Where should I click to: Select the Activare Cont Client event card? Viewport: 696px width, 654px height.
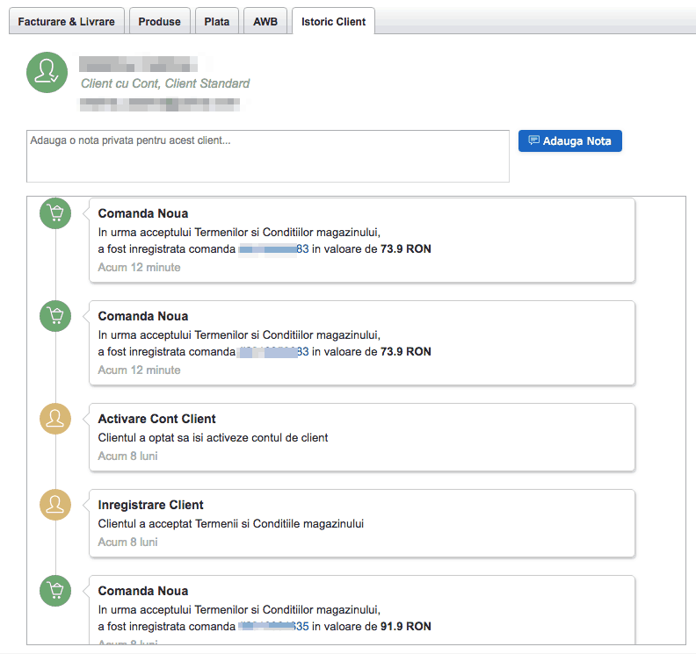point(361,437)
